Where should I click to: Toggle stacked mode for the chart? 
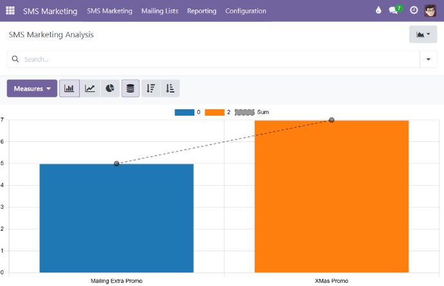coord(131,89)
